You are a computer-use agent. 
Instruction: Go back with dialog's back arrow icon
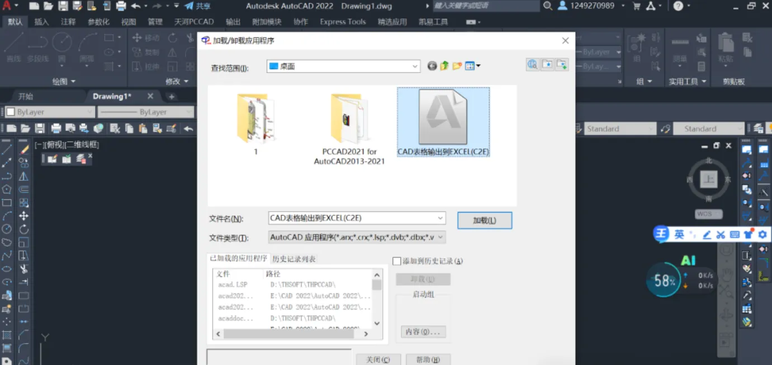pyautogui.click(x=432, y=66)
